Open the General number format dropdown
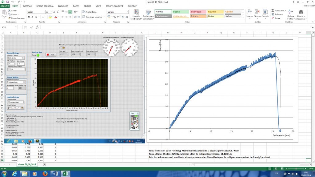The height and width of the screenshot is (177, 315). [127, 12]
